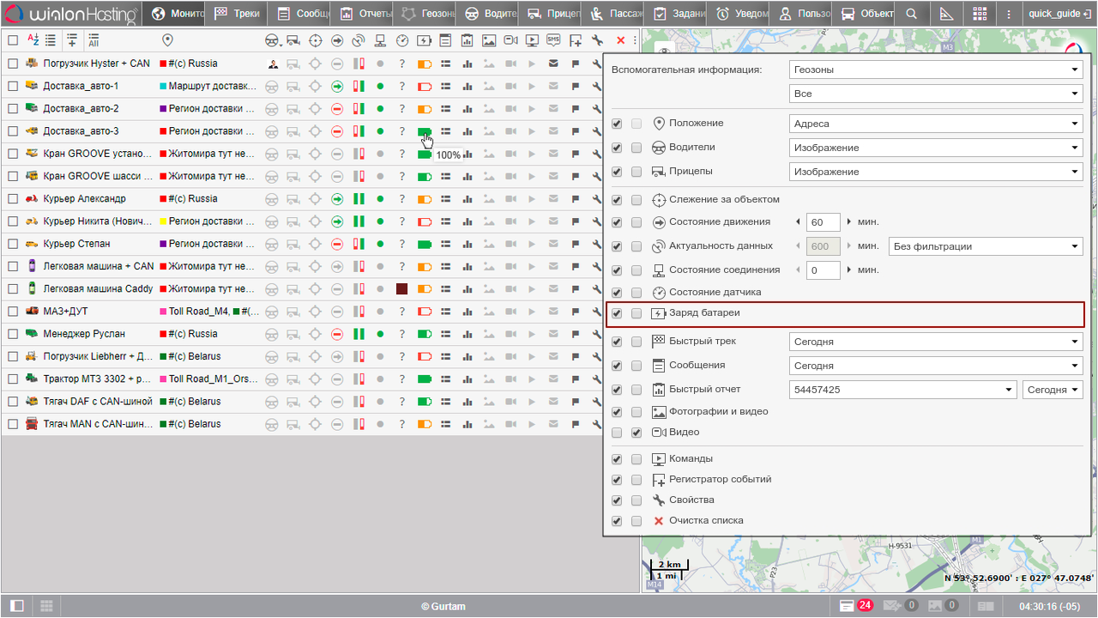Viewport: 1098px width, 618px height.
Task: Click the quick_guide button
Action: [1058, 13]
